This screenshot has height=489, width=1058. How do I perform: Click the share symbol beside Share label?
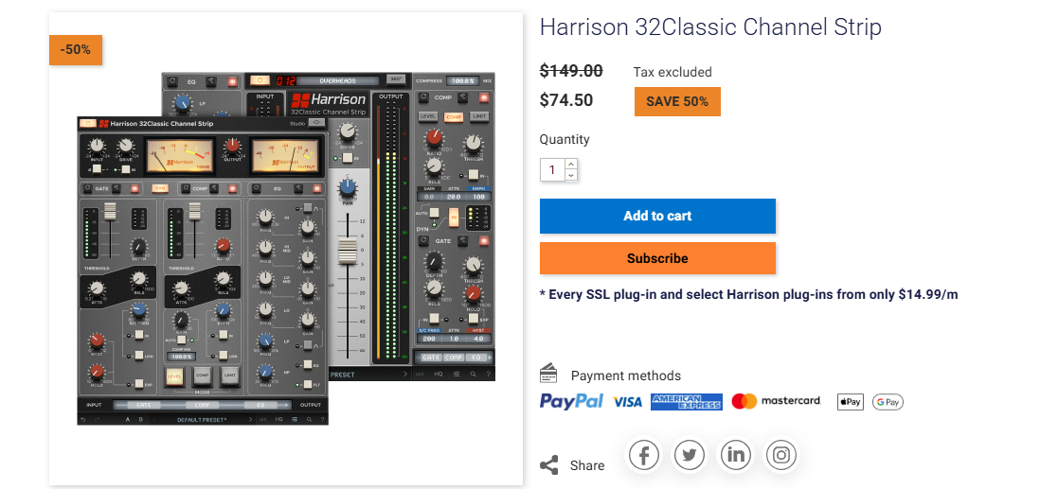tap(549, 465)
